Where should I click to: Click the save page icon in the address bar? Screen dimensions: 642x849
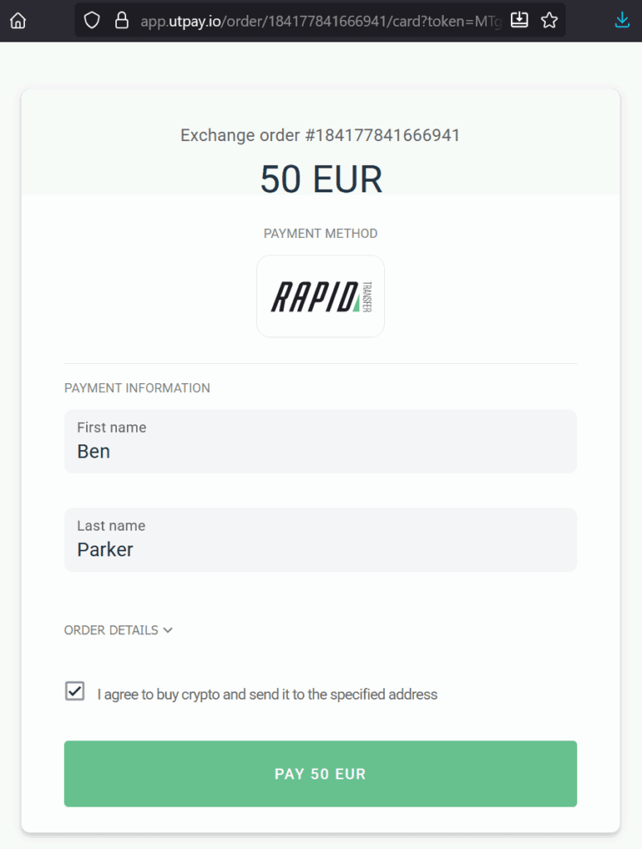(x=519, y=20)
